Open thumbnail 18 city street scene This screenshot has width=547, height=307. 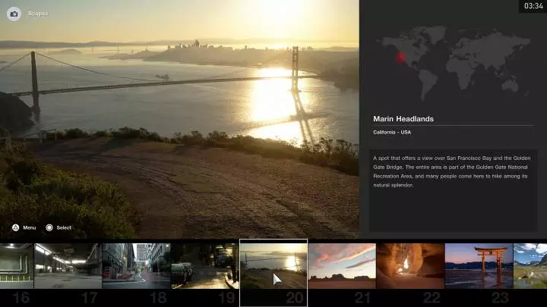point(136,265)
